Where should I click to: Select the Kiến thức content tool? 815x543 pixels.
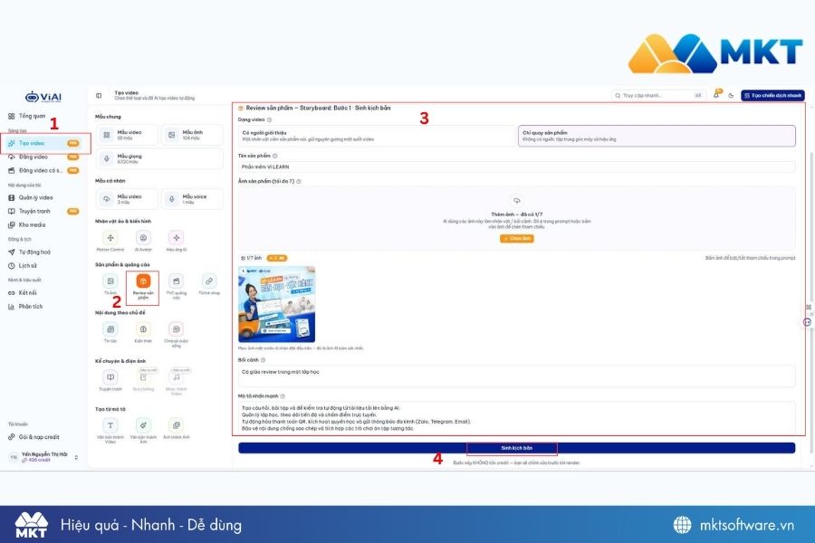143,332
